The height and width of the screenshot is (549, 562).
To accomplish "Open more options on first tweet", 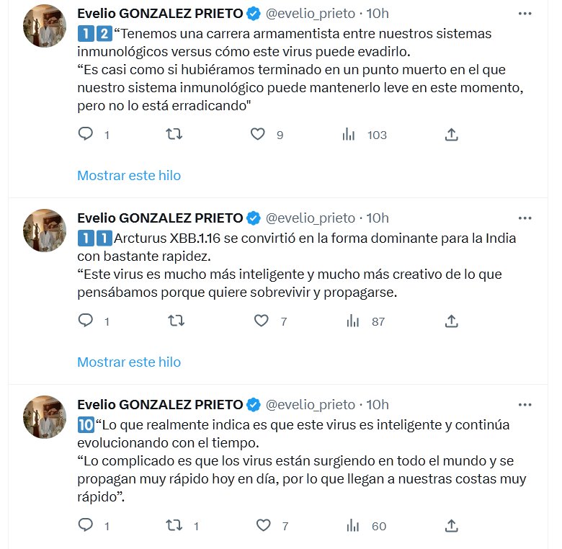I will [525, 14].
